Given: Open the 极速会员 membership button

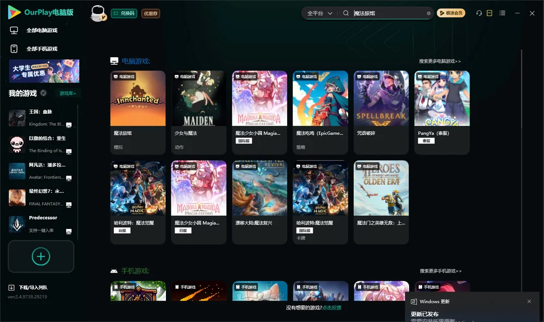Looking at the screenshot, I should tap(451, 13).
